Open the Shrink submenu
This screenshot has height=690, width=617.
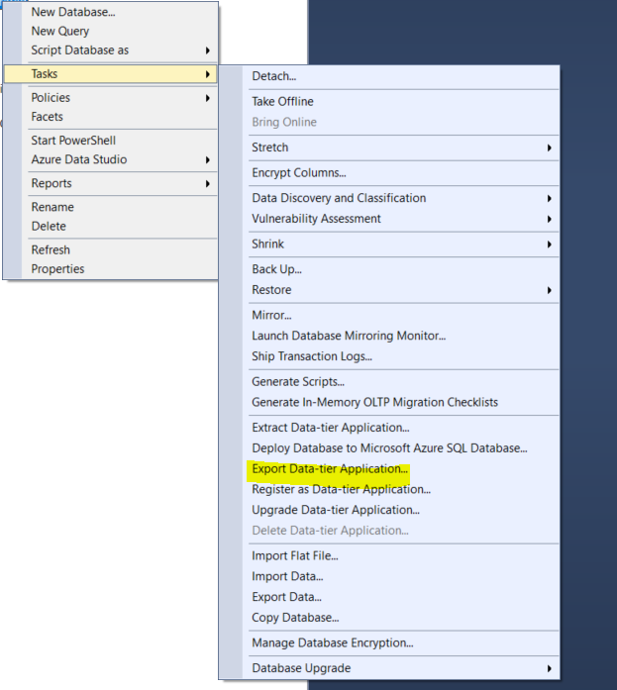(x=389, y=244)
